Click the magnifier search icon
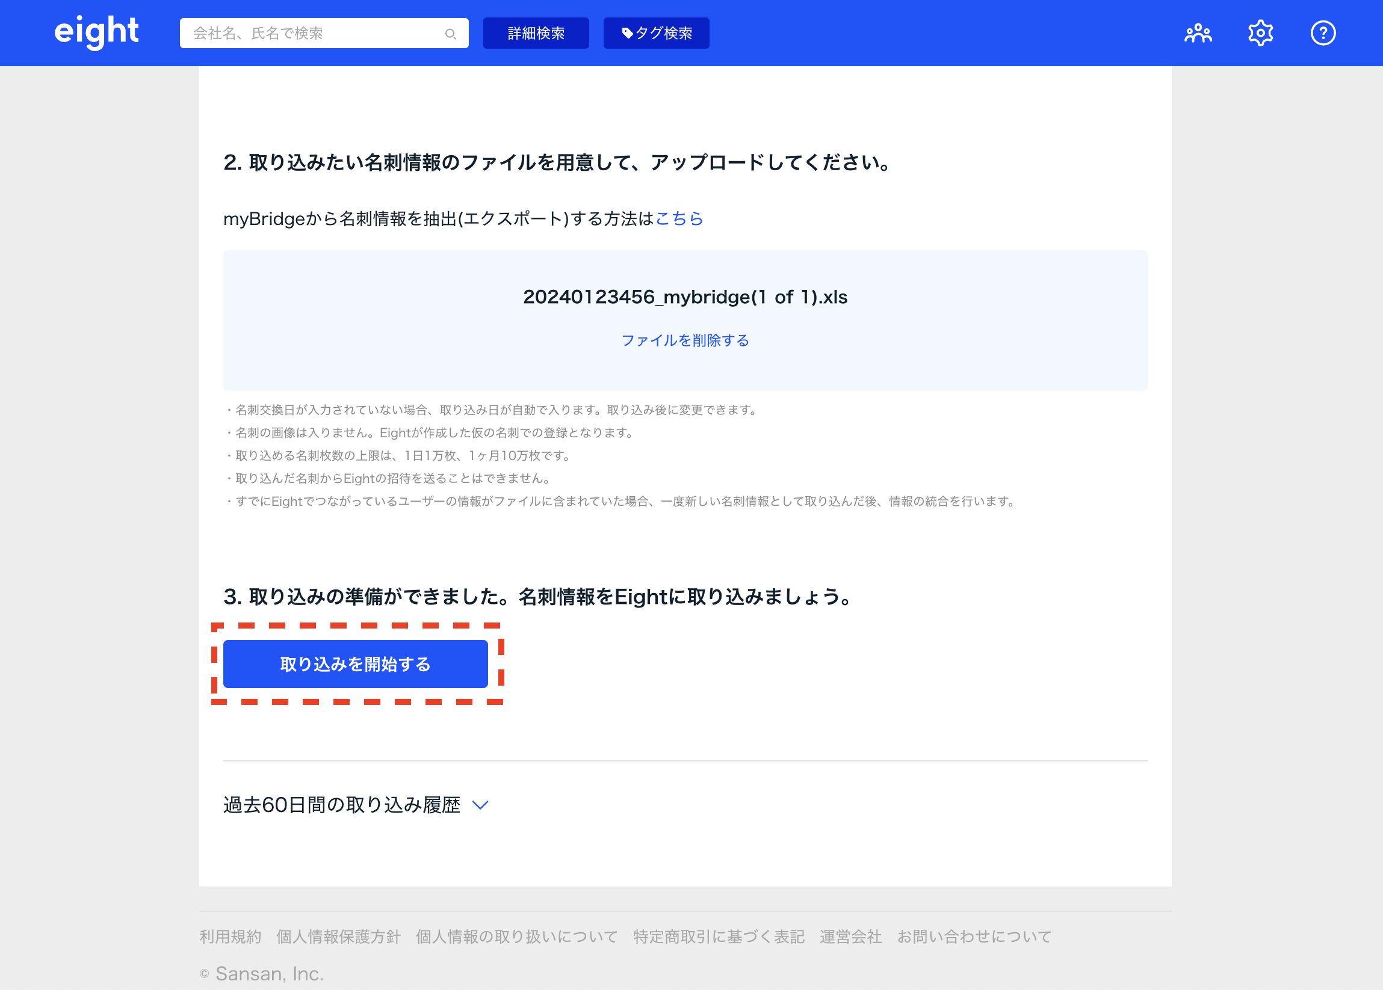 (x=450, y=34)
